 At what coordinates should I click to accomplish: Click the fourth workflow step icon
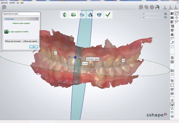click(90, 15)
